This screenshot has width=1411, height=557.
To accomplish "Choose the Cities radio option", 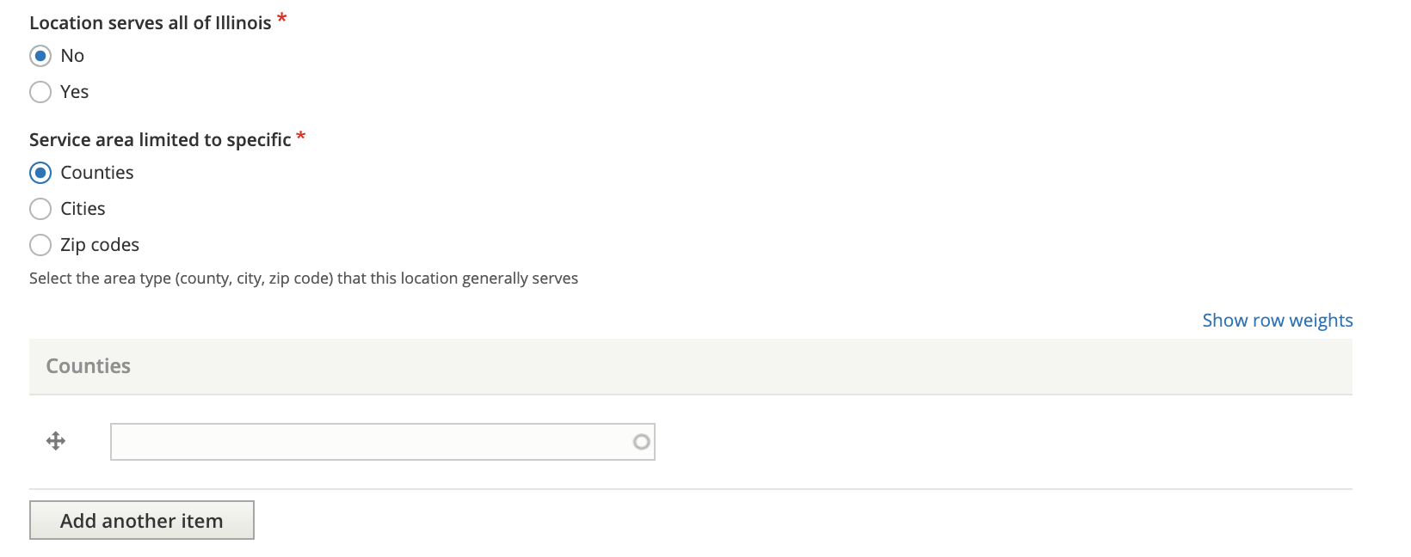I will pyautogui.click(x=40, y=209).
